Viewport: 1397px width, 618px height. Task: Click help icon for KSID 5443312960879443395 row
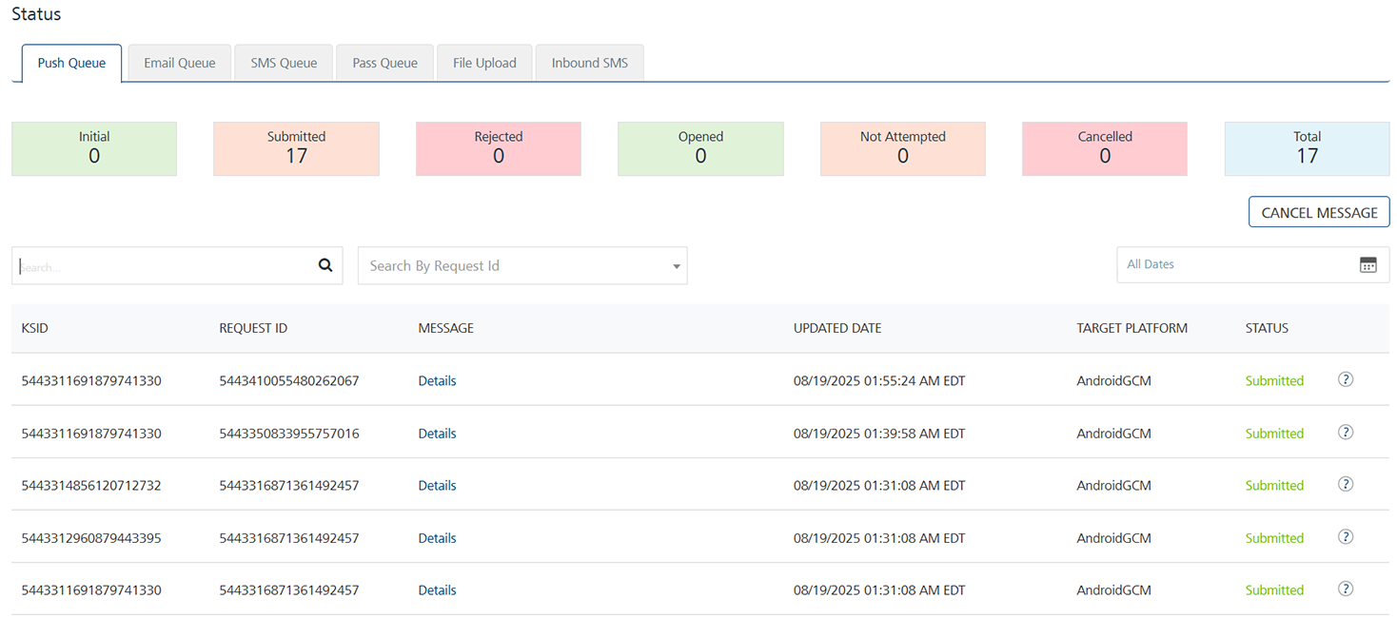(x=1346, y=537)
